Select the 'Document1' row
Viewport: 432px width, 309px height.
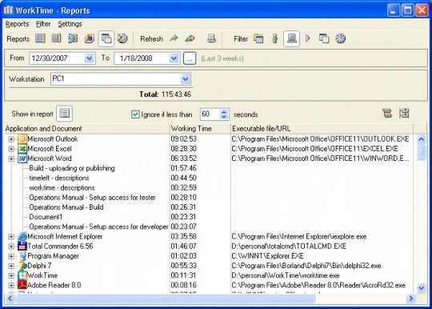click(x=46, y=217)
